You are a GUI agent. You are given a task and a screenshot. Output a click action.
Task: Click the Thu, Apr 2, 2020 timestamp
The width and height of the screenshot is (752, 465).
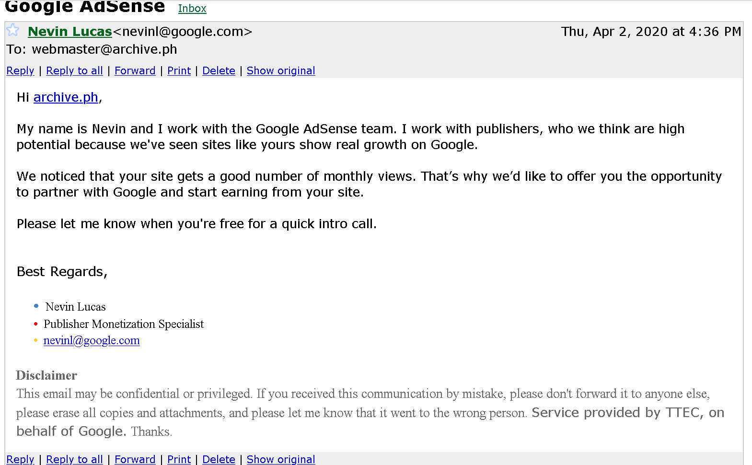click(x=650, y=32)
